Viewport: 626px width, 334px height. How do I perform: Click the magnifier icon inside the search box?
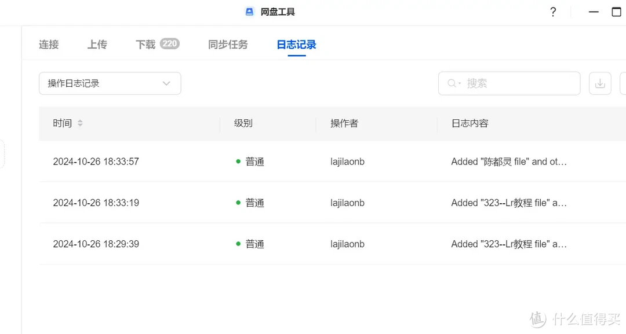[451, 83]
